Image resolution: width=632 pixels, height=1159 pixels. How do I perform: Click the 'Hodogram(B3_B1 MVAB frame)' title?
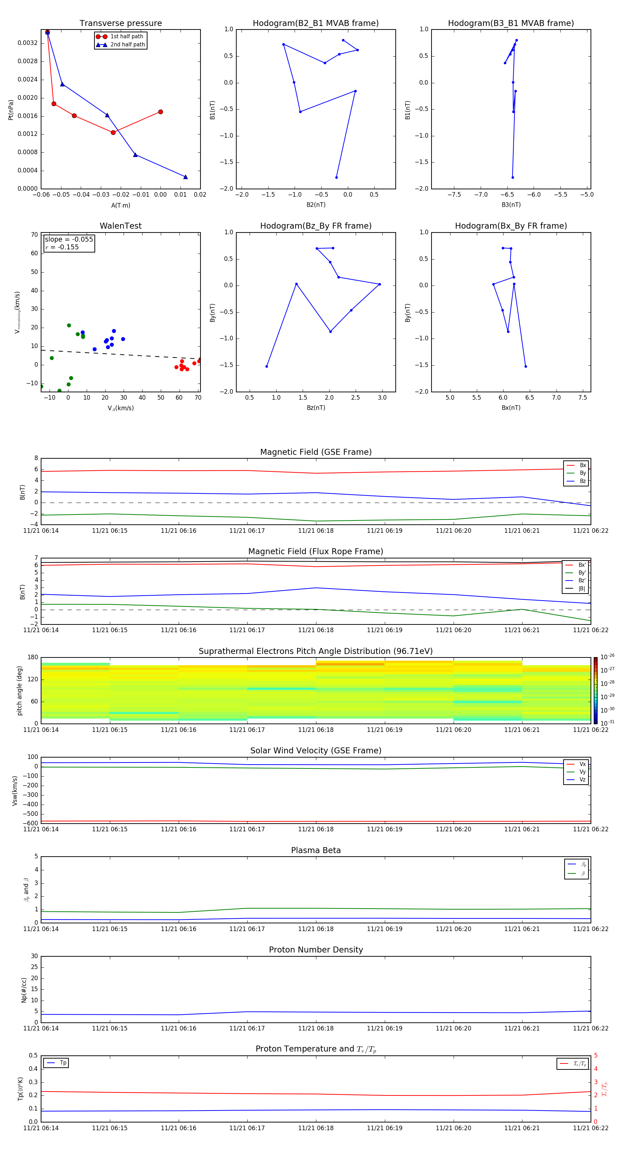pos(511,23)
